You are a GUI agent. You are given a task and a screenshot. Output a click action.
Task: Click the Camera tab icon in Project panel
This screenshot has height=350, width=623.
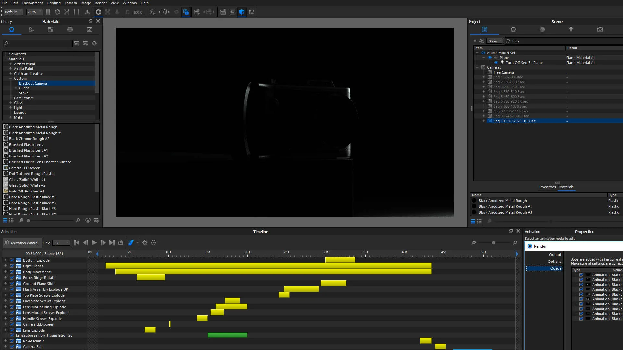point(600,29)
